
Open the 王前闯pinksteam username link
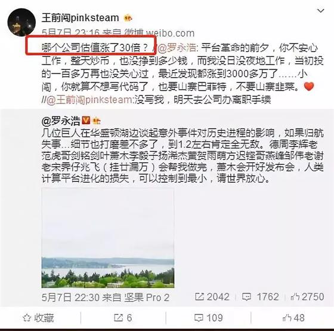click(81, 18)
